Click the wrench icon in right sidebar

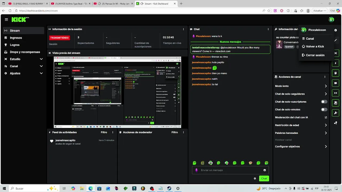click(336, 113)
